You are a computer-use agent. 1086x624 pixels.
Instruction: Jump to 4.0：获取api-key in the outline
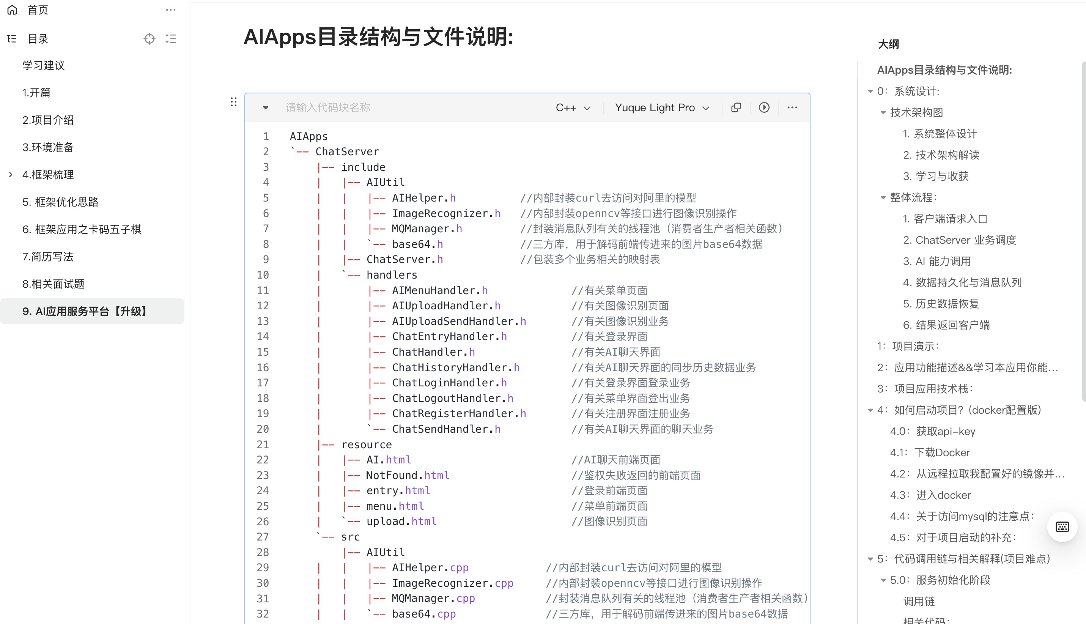pyautogui.click(x=932, y=432)
